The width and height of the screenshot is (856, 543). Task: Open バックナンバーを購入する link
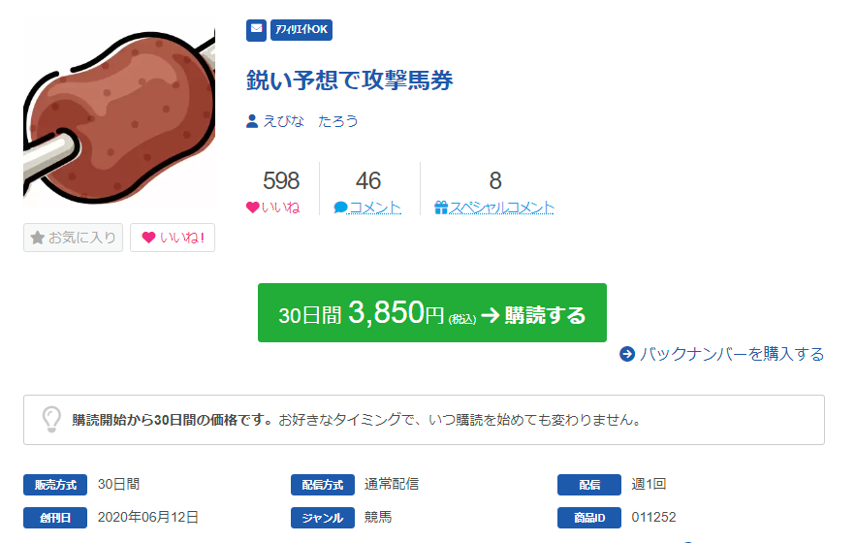tap(732, 354)
